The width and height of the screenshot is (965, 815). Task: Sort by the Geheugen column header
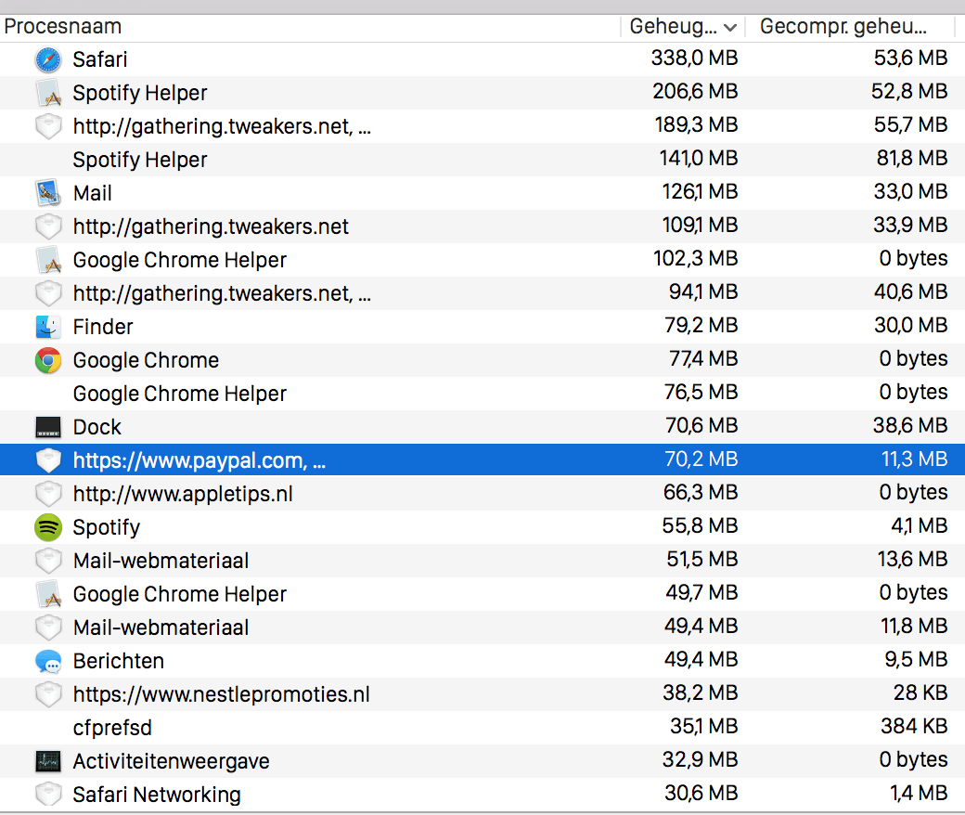click(674, 27)
